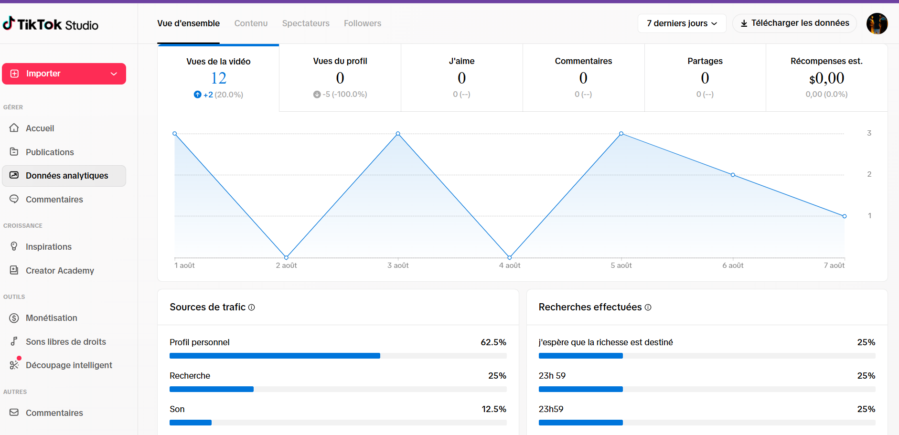Click the info icon beside Sources de trafic
The image size is (899, 435).
pos(252,308)
